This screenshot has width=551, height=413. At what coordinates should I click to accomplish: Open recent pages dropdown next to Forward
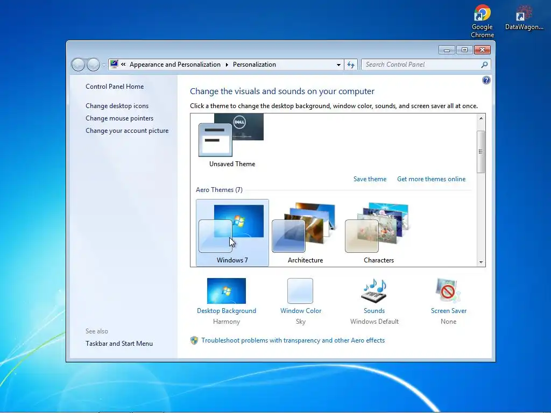point(104,65)
